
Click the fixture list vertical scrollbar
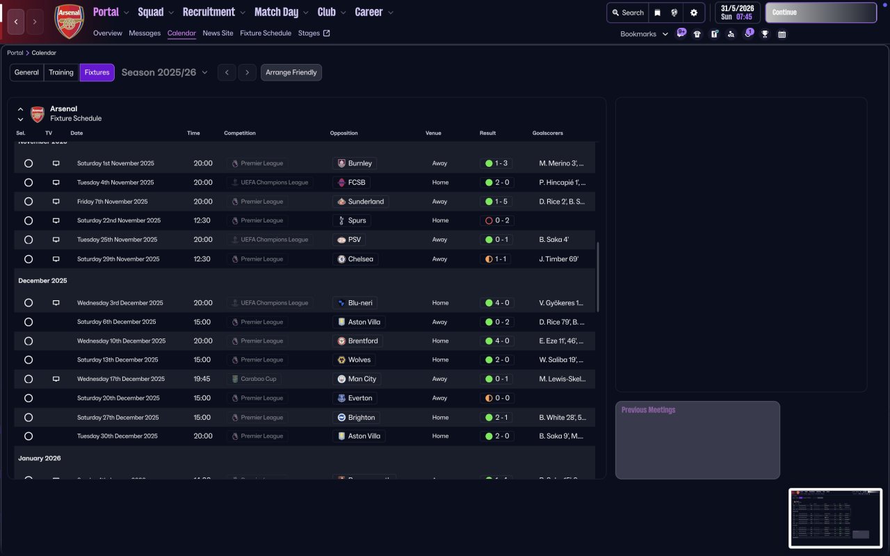pyautogui.click(x=598, y=277)
